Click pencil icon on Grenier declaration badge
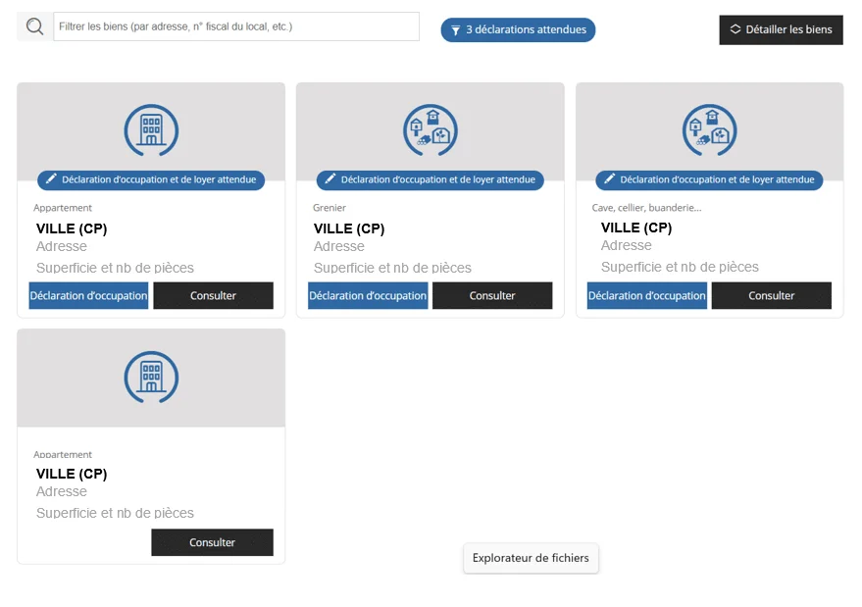The width and height of the screenshot is (862, 607). tap(330, 179)
